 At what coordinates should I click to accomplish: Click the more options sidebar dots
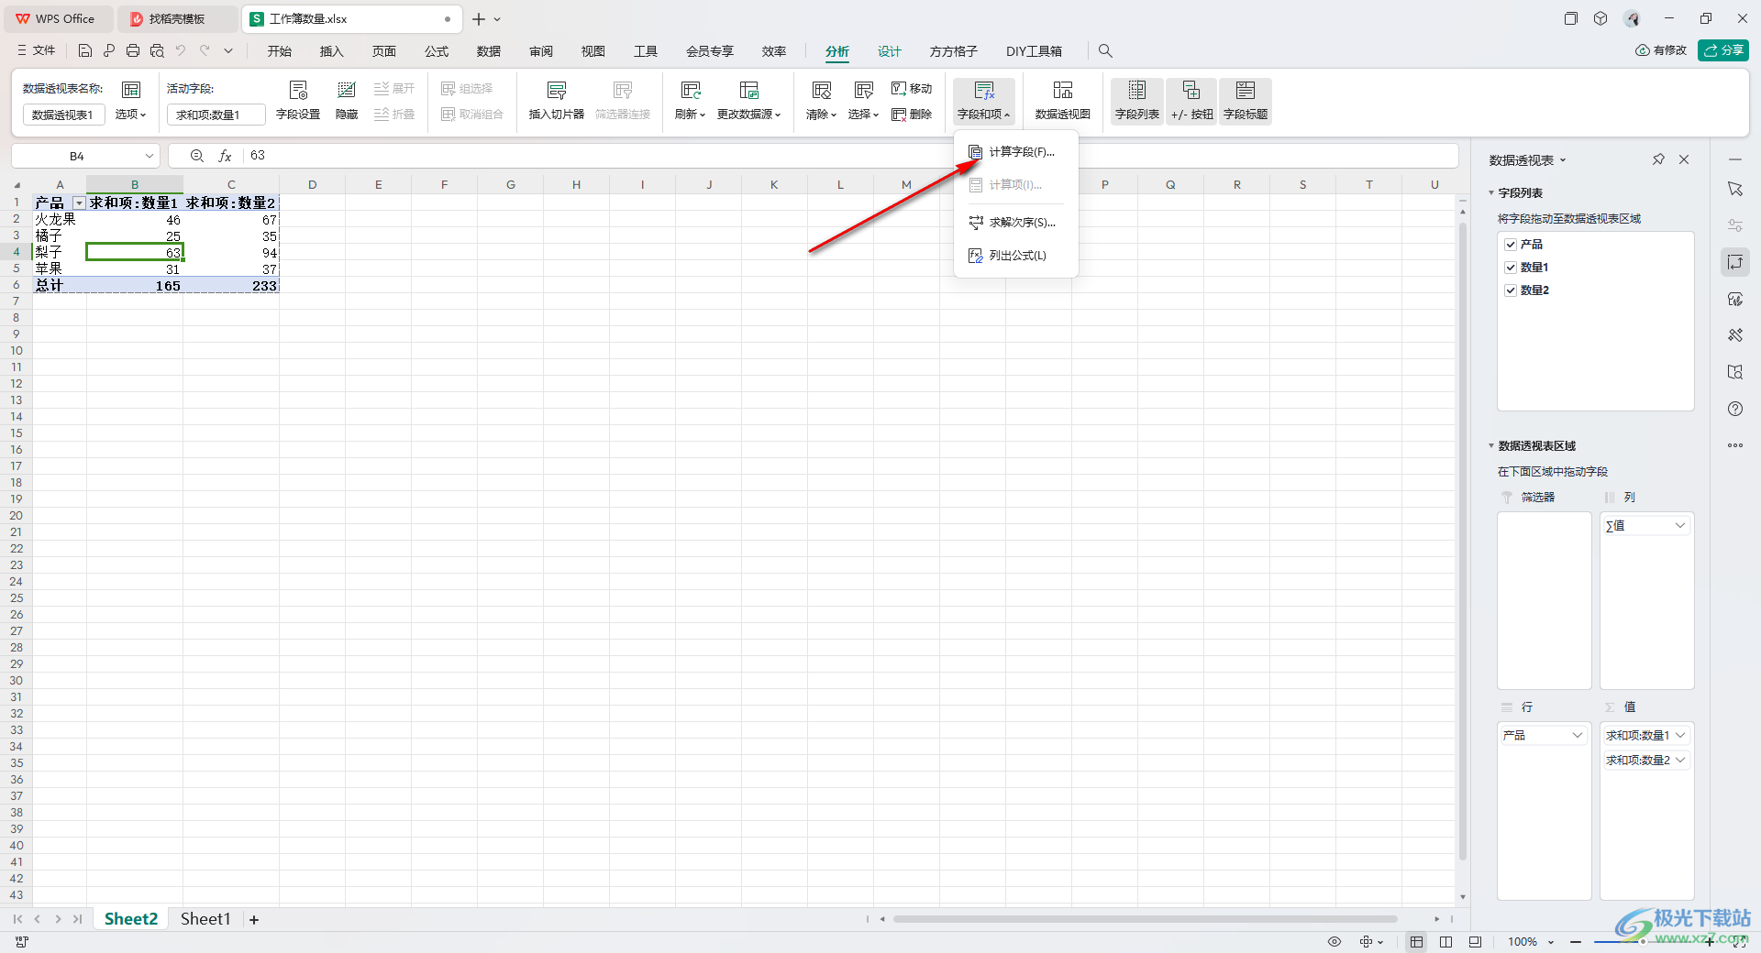(x=1735, y=445)
